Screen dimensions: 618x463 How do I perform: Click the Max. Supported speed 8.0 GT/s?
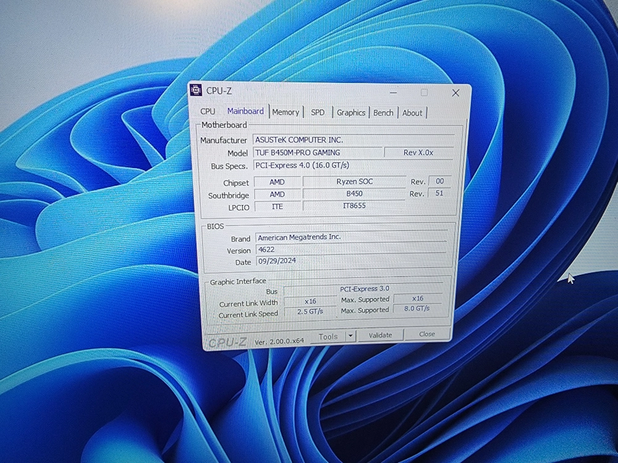417,309
